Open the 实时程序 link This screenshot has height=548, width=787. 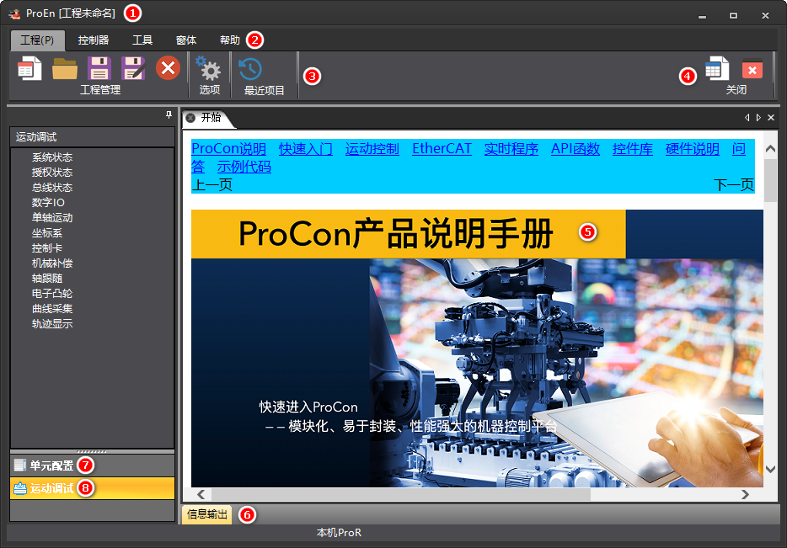(x=511, y=149)
